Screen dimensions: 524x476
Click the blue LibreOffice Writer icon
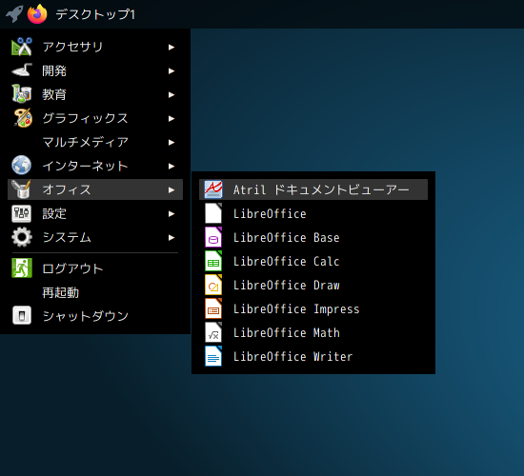tap(213, 356)
